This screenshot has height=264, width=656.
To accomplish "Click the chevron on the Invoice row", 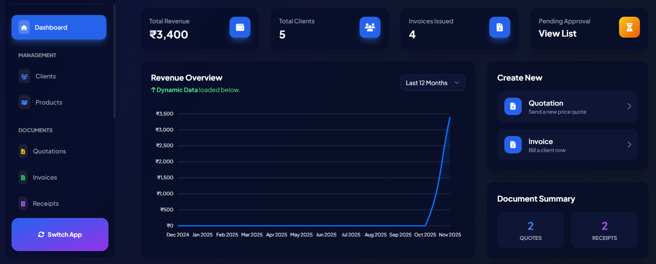I will click(x=629, y=145).
